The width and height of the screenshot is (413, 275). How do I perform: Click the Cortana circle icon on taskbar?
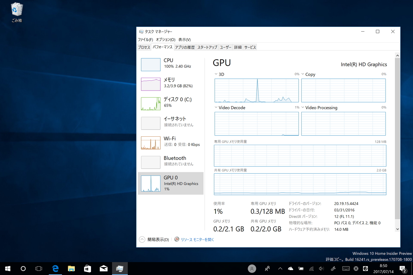23,269
